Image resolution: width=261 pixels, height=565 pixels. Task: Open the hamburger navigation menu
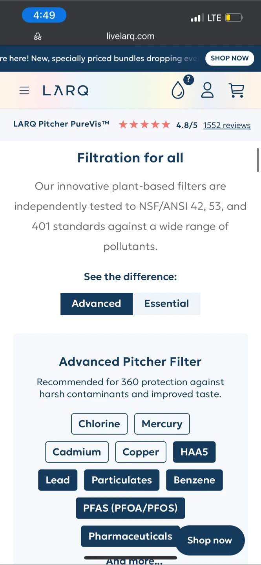(24, 91)
